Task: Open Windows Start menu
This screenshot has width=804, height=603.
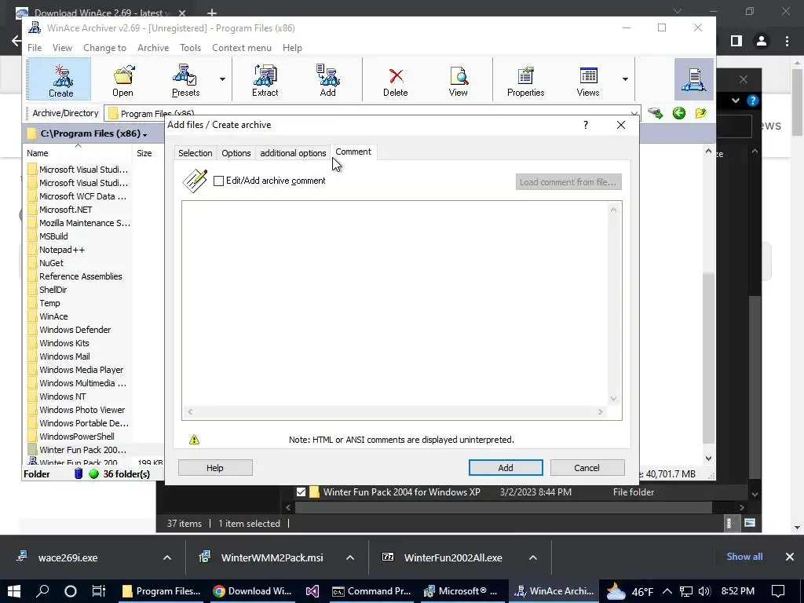Action: [14, 591]
